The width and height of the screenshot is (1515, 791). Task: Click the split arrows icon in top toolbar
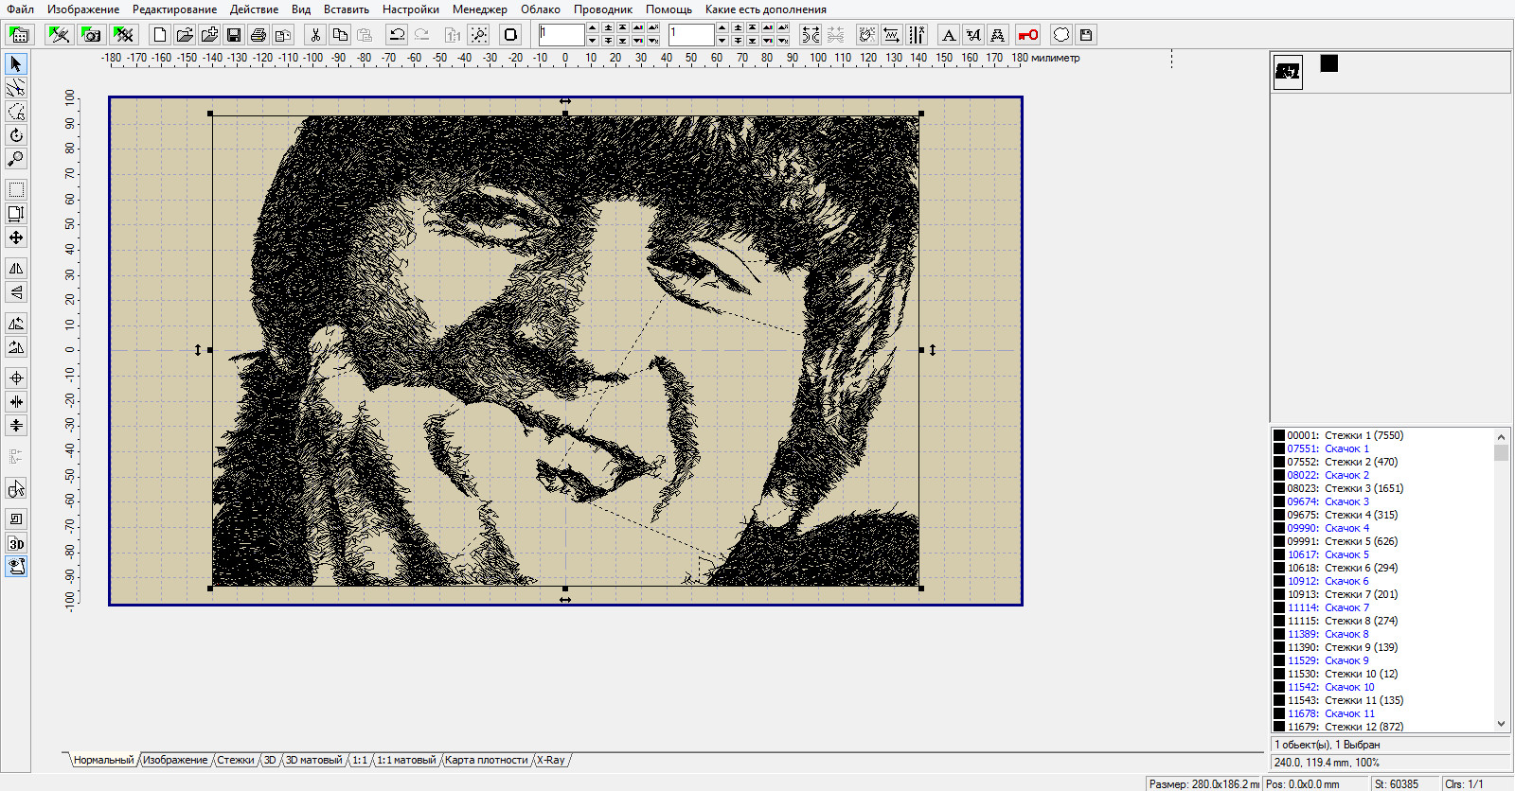click(x=811, y=35)
